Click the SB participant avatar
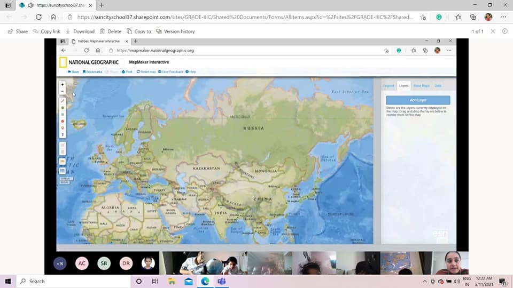 coord(104,263)
